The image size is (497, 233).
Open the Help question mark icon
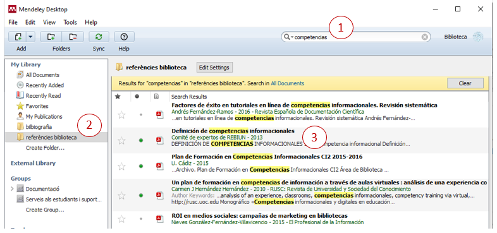coord(124,37)
